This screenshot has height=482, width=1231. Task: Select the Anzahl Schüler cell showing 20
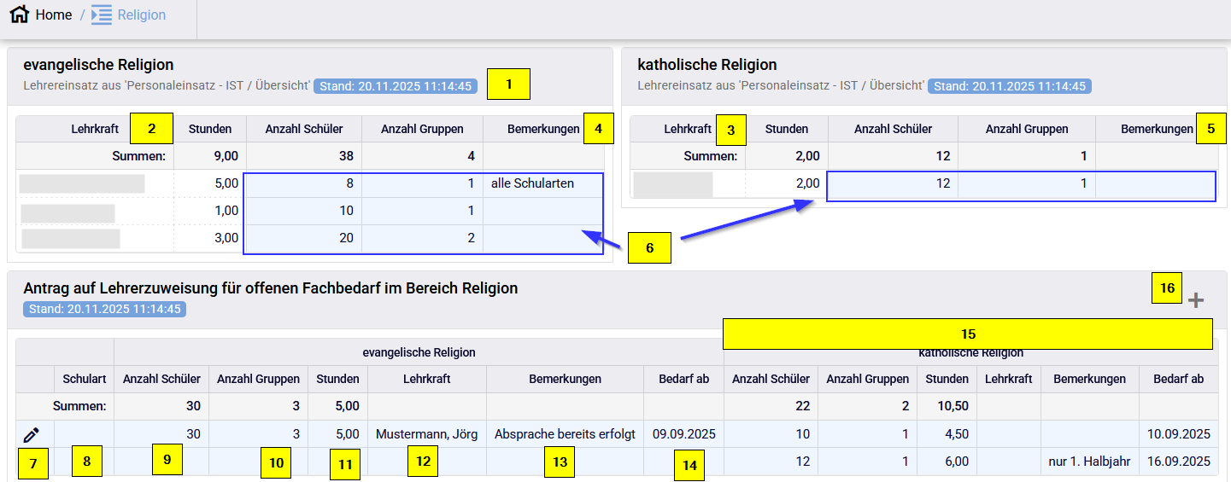[x=303, y=239]
